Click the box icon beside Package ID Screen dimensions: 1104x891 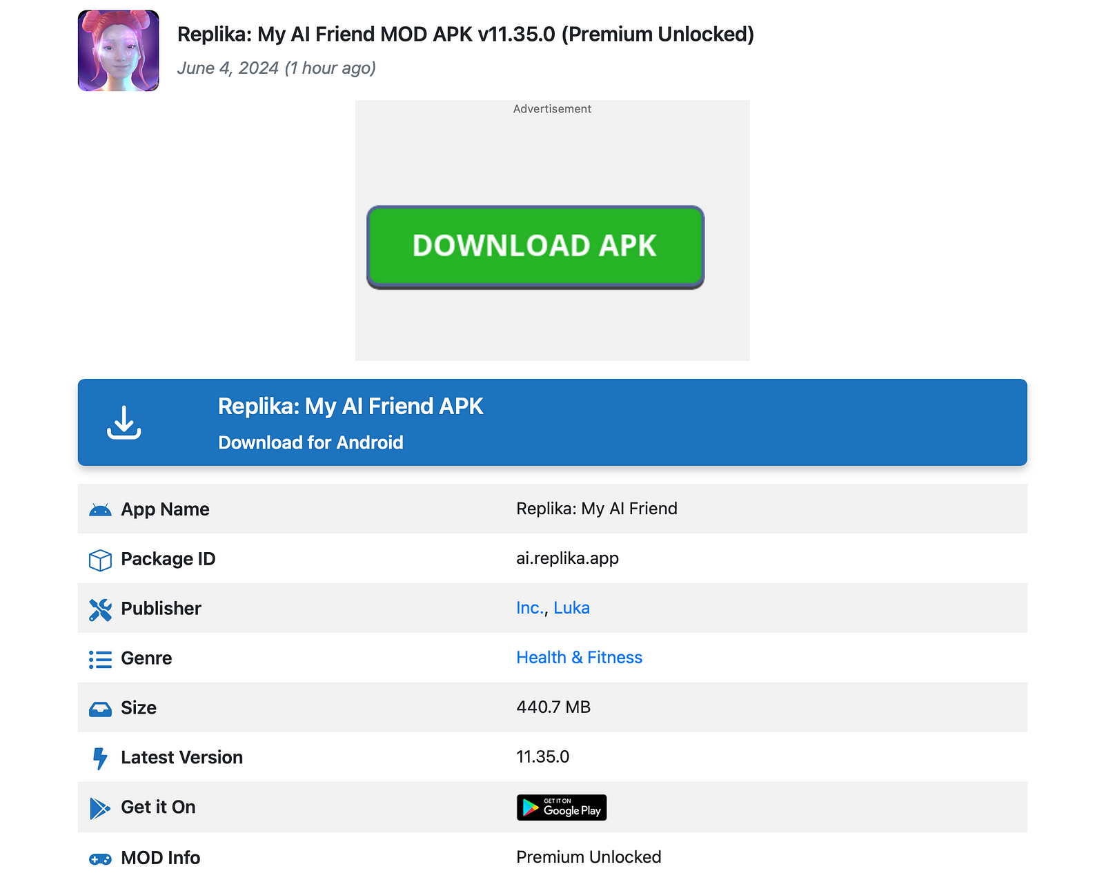100,560
